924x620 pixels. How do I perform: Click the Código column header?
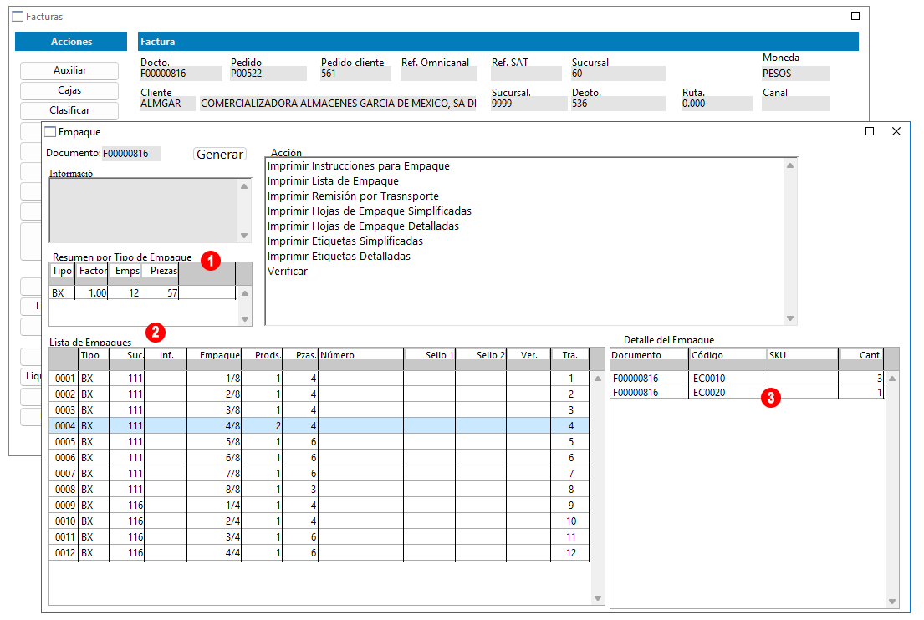727,355
